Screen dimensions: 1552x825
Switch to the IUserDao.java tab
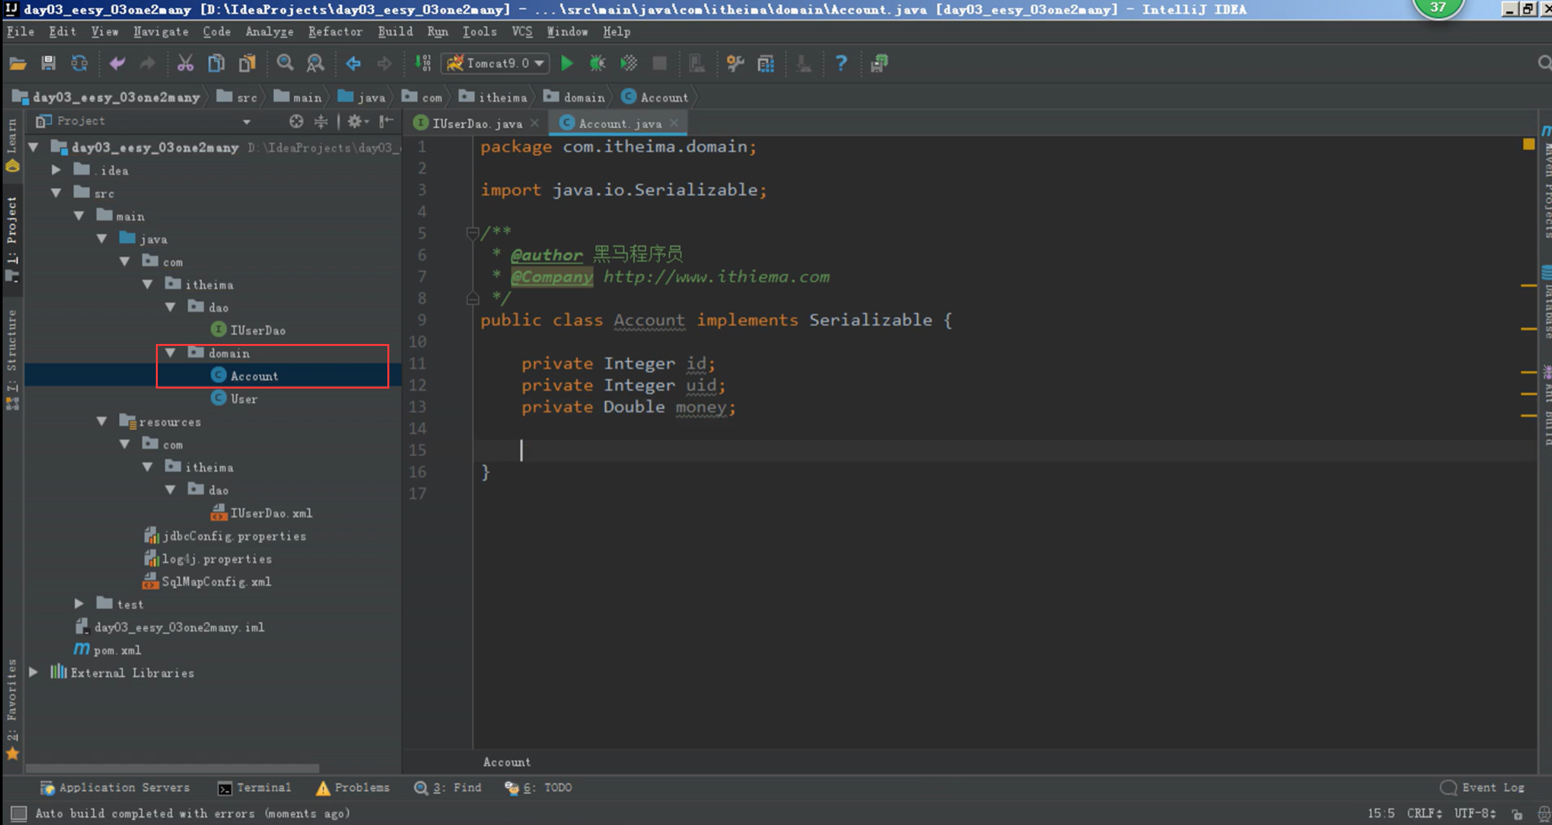(x=476, y=123)
